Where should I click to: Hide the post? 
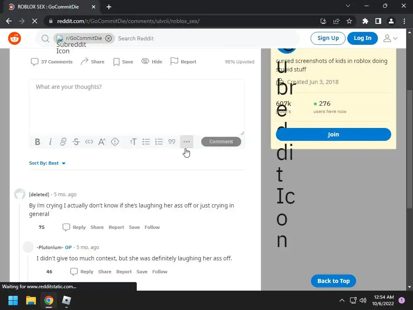pyautogui.click(x=152, y=62)
